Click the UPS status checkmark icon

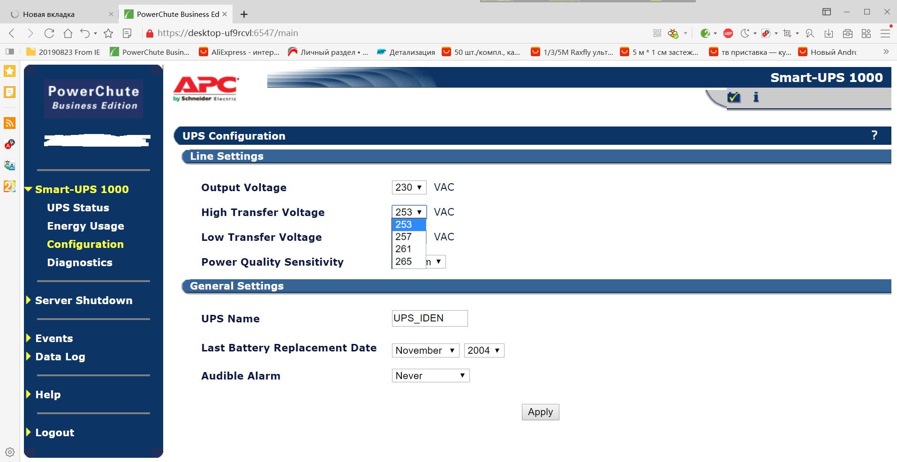[x=734, y=97]
